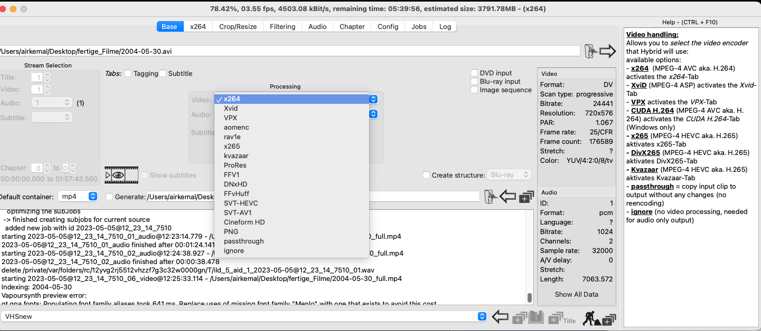Enable the DVD input checkbox
Image resolution: width=761 pixels, height=331 pixels.
point(474,73)
